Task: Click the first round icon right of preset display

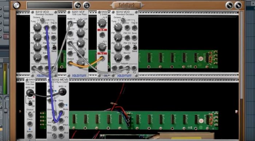Action: (78, 5)
